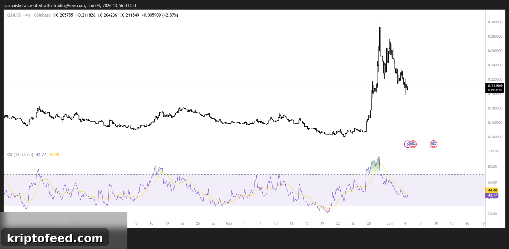
Task: Click the 0.140000 price axis label
Action: [x=495, y=137]
